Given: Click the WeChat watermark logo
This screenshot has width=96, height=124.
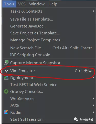Looking at the screenshot, I should tap(76, 119).
